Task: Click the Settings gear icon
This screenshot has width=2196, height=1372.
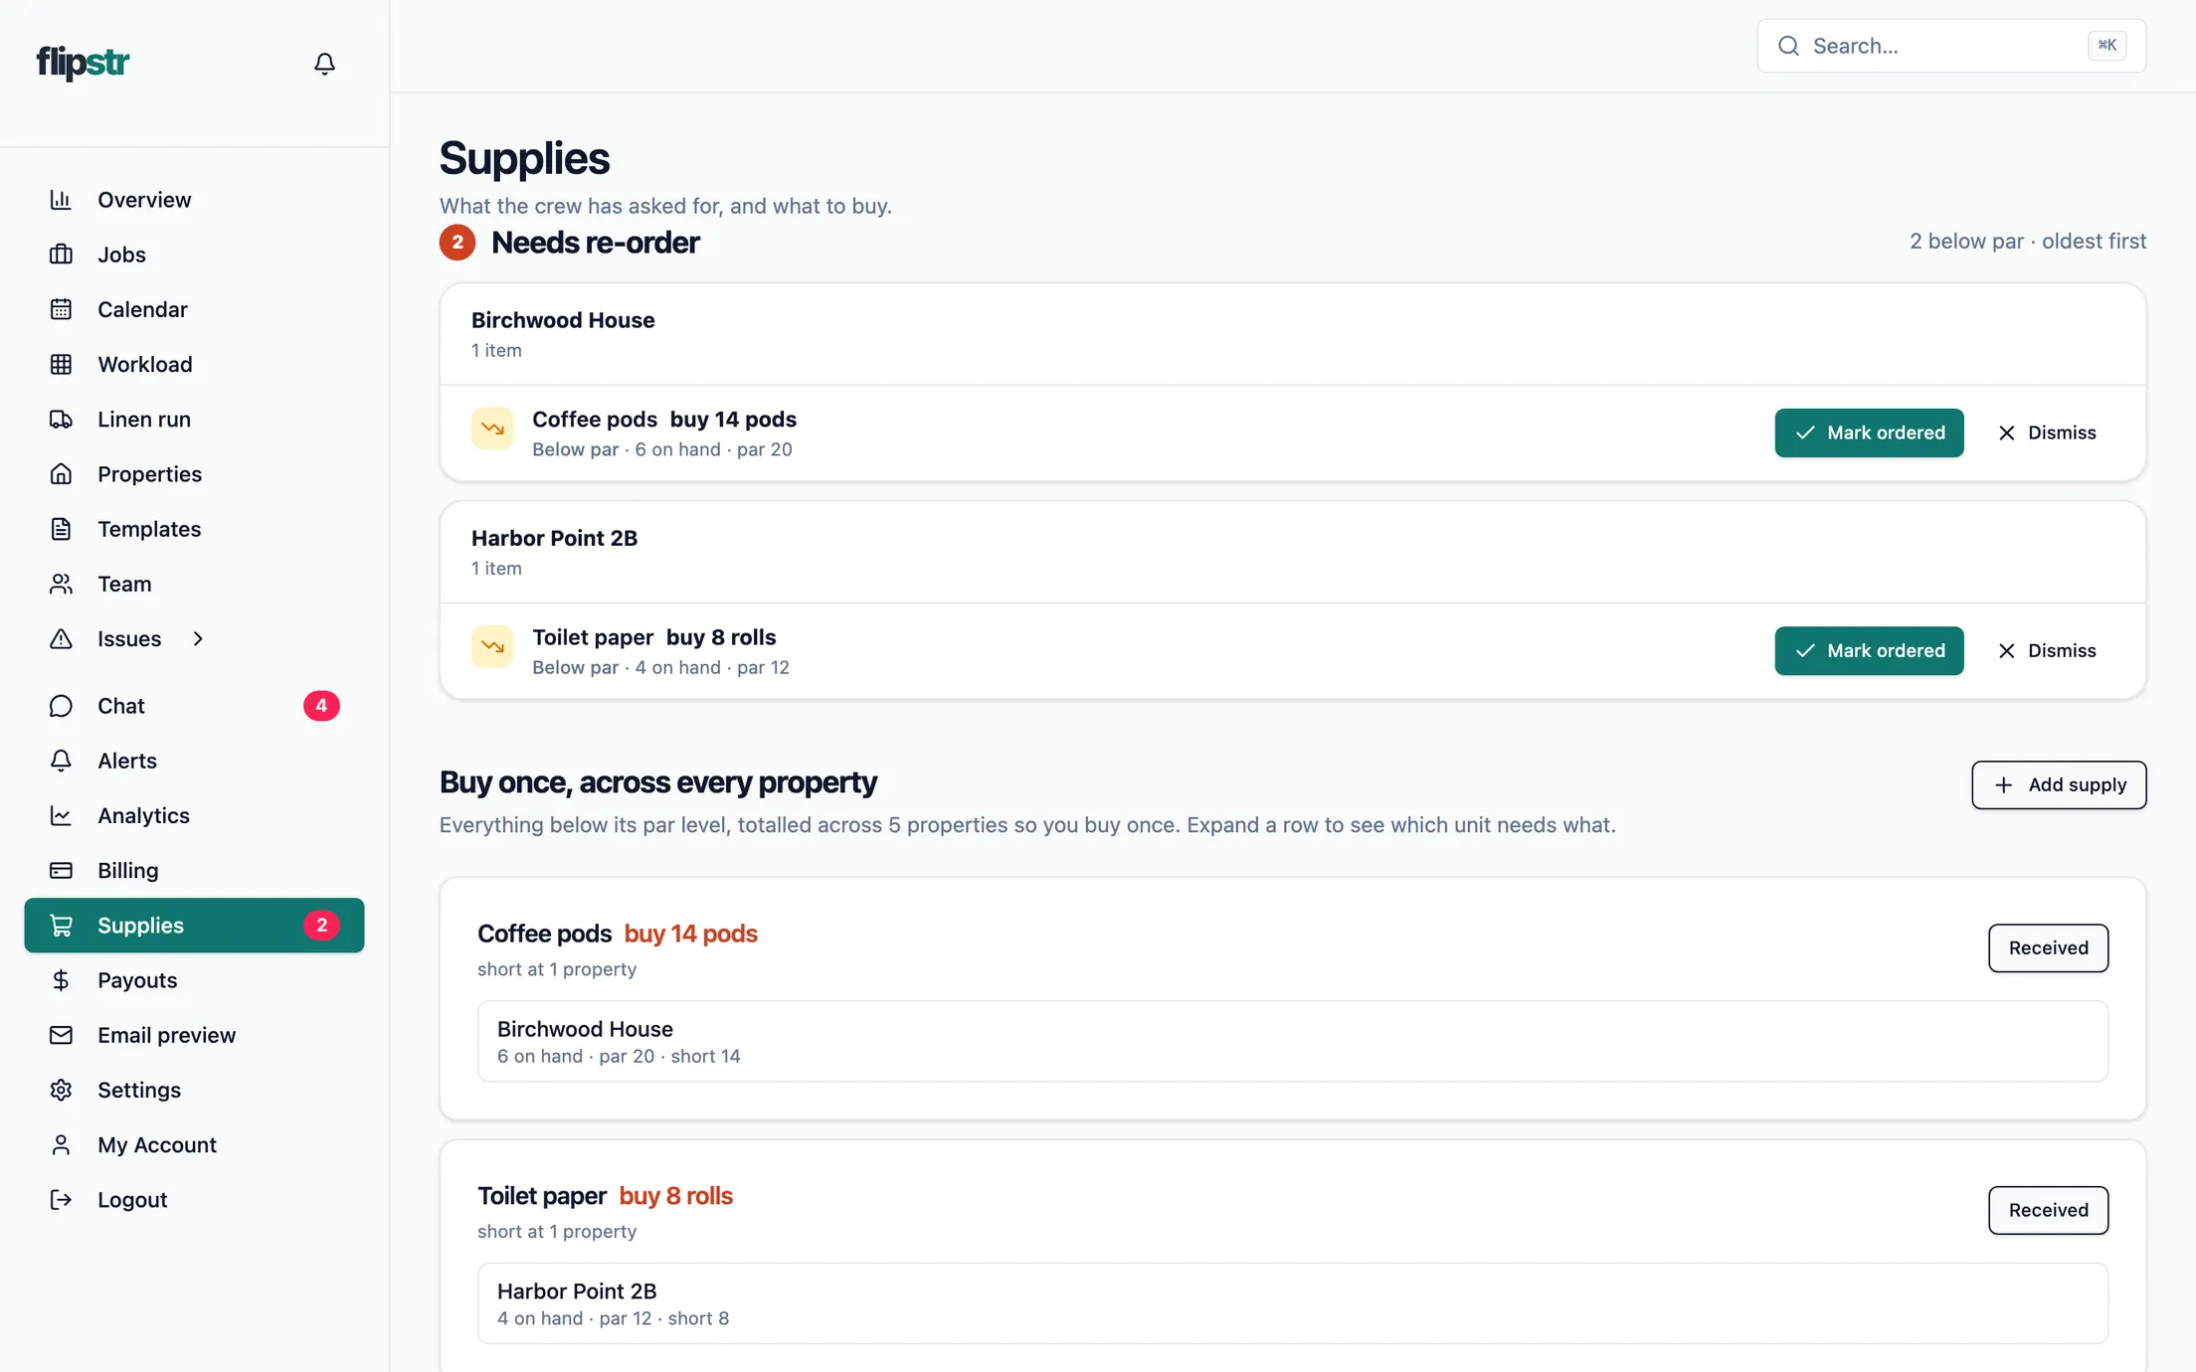Action: [x=61, y=1090]
